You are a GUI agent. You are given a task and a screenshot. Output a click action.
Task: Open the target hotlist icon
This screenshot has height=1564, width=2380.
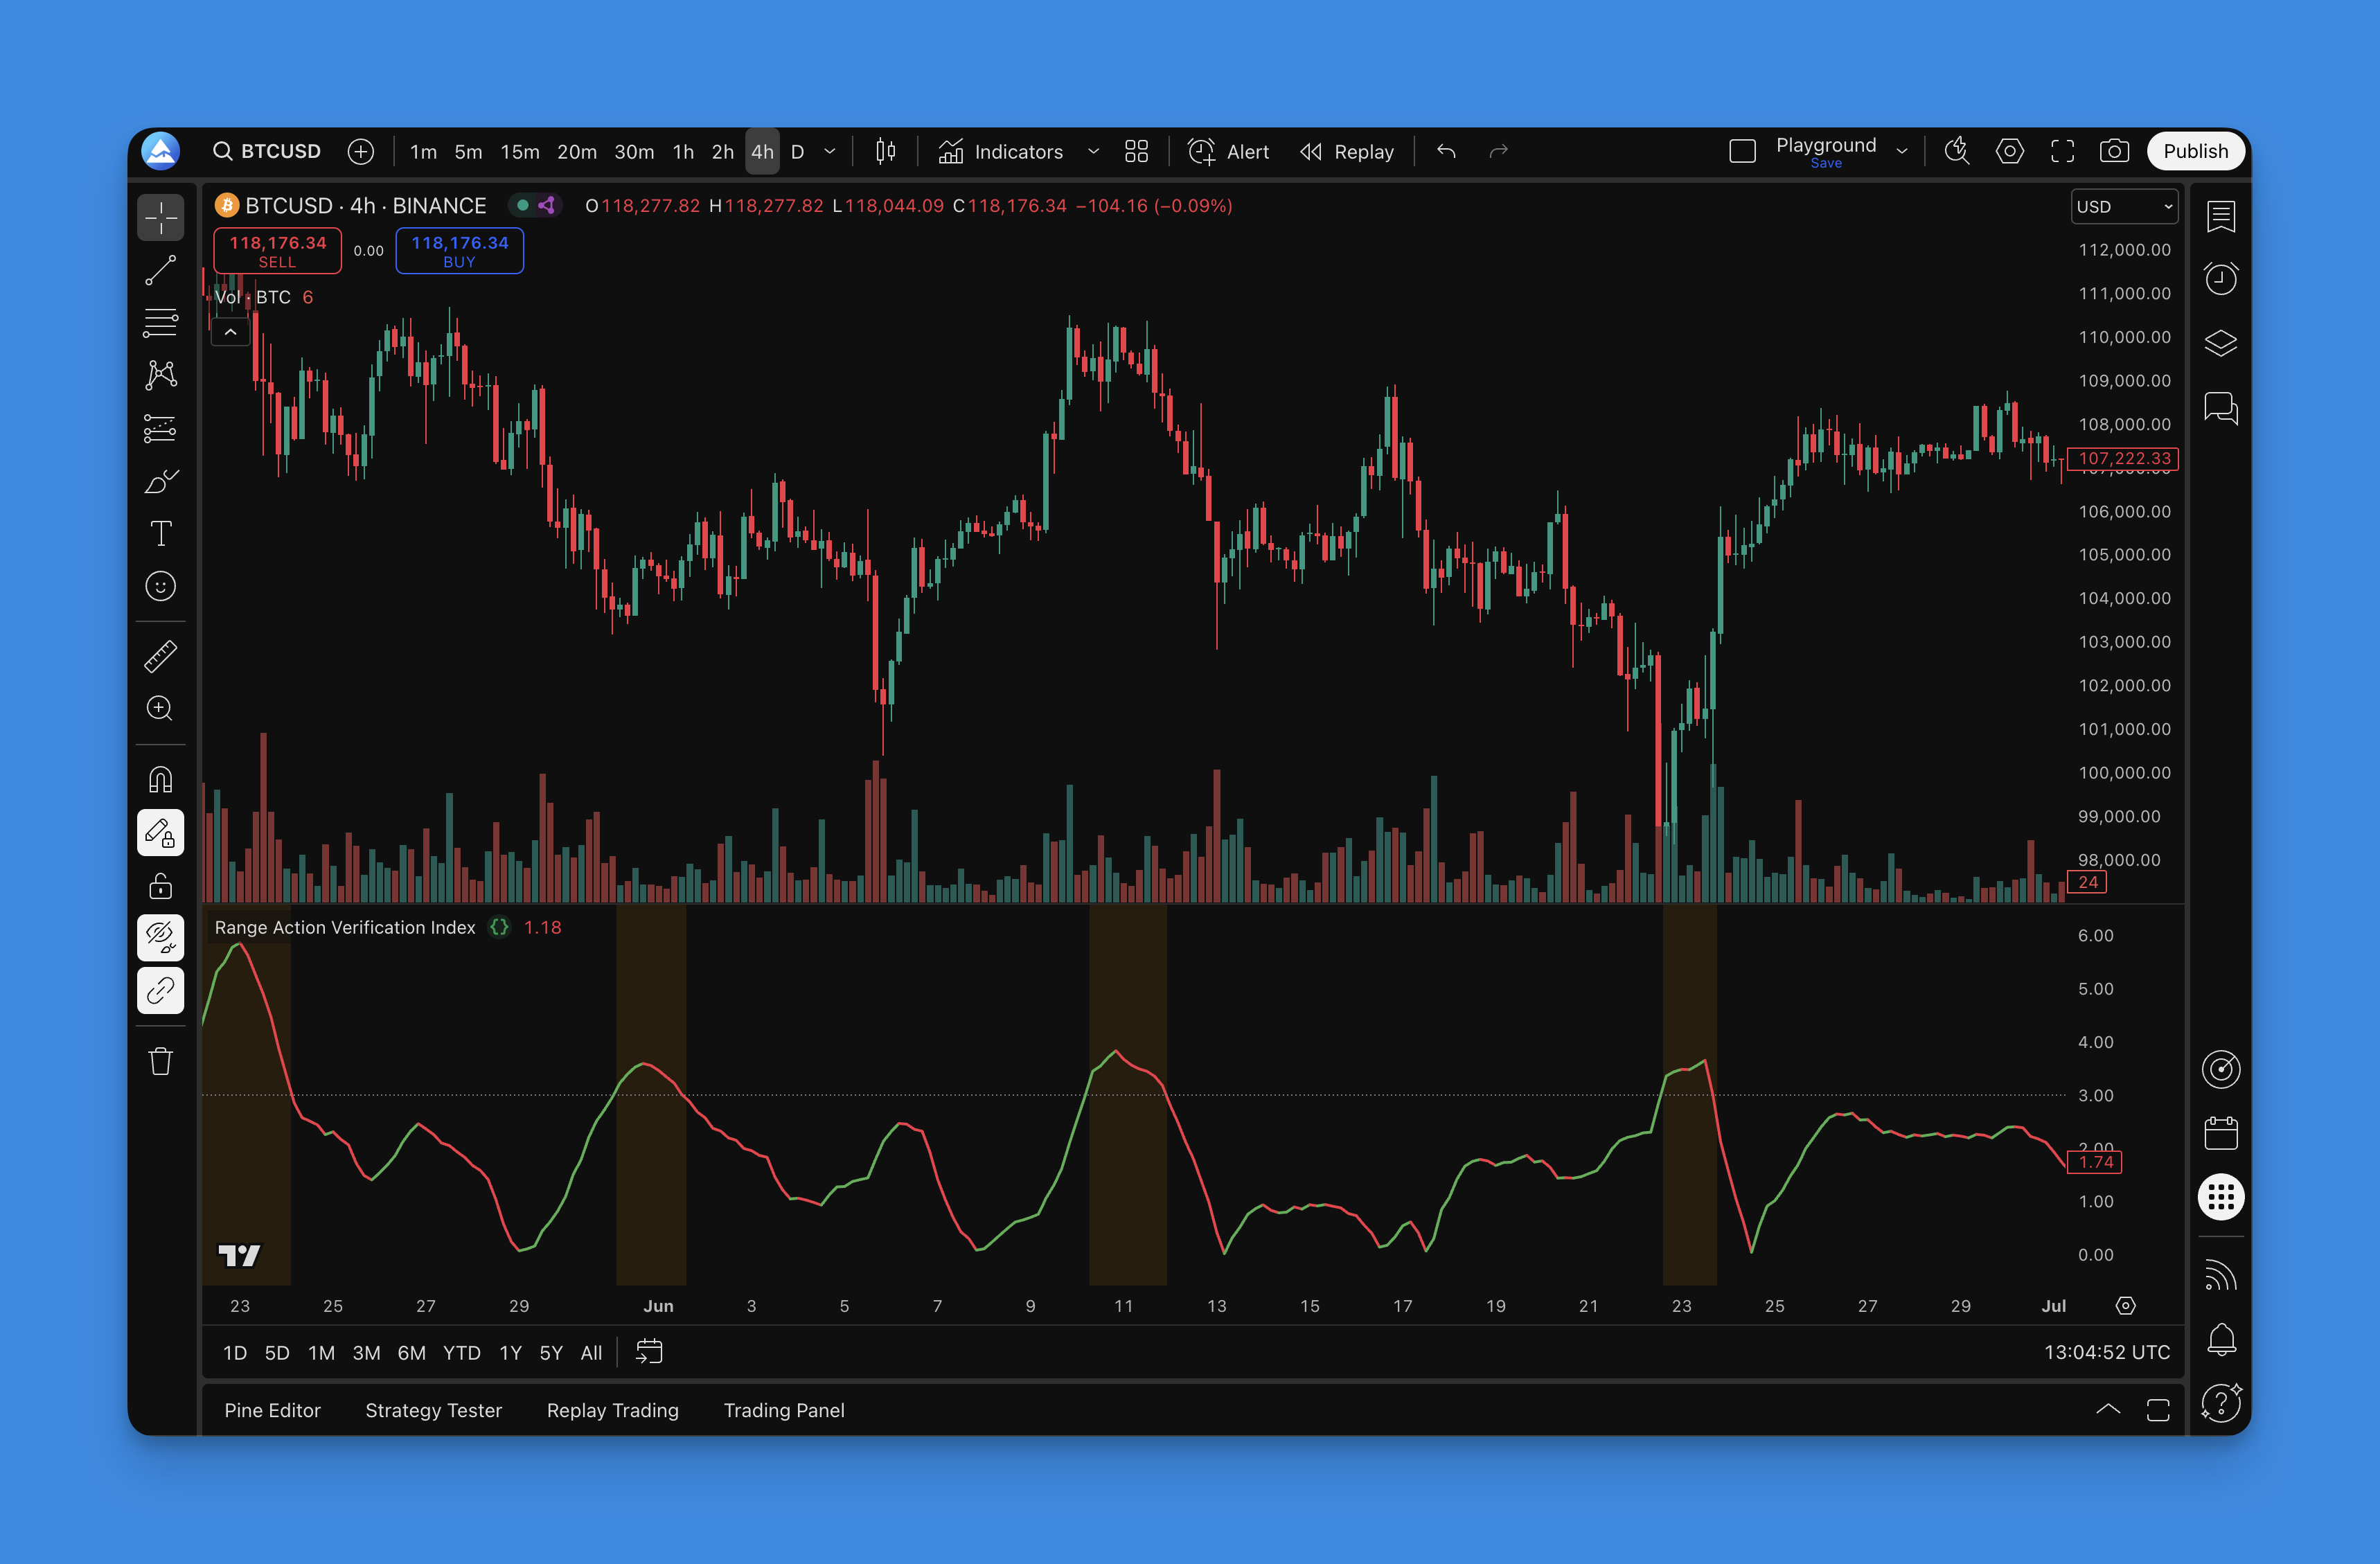point(2221,1069)
